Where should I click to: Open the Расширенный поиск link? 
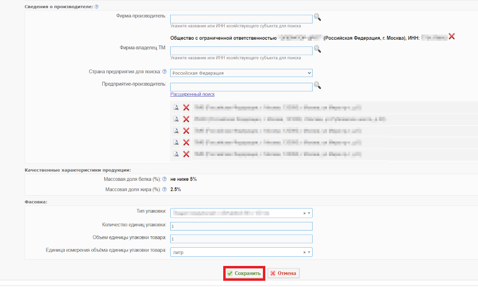192,94
